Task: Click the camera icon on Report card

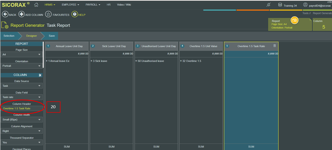Action: [x=294, y=20]
